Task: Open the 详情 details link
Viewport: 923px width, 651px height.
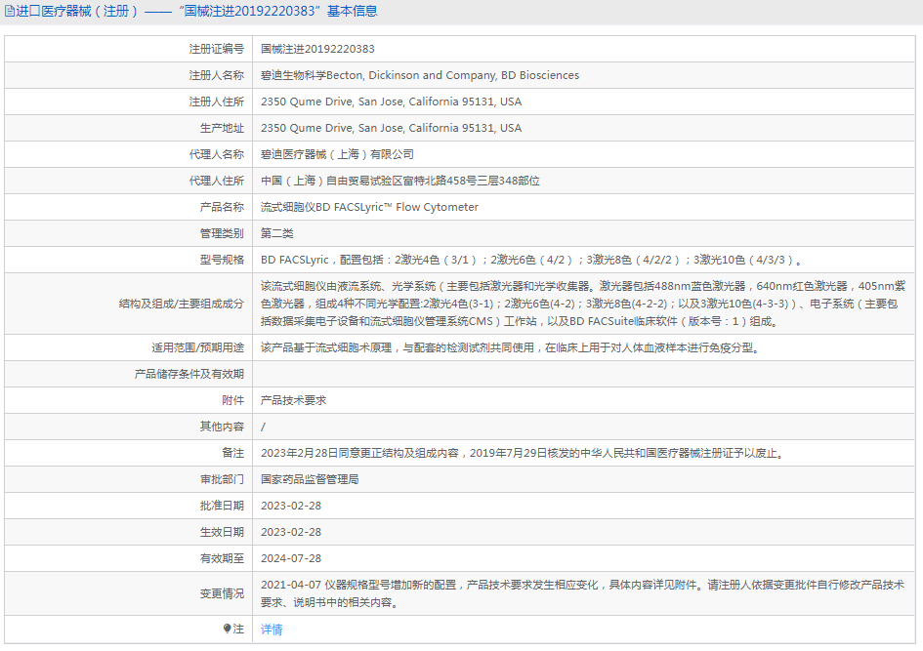Action: point(272,630)
